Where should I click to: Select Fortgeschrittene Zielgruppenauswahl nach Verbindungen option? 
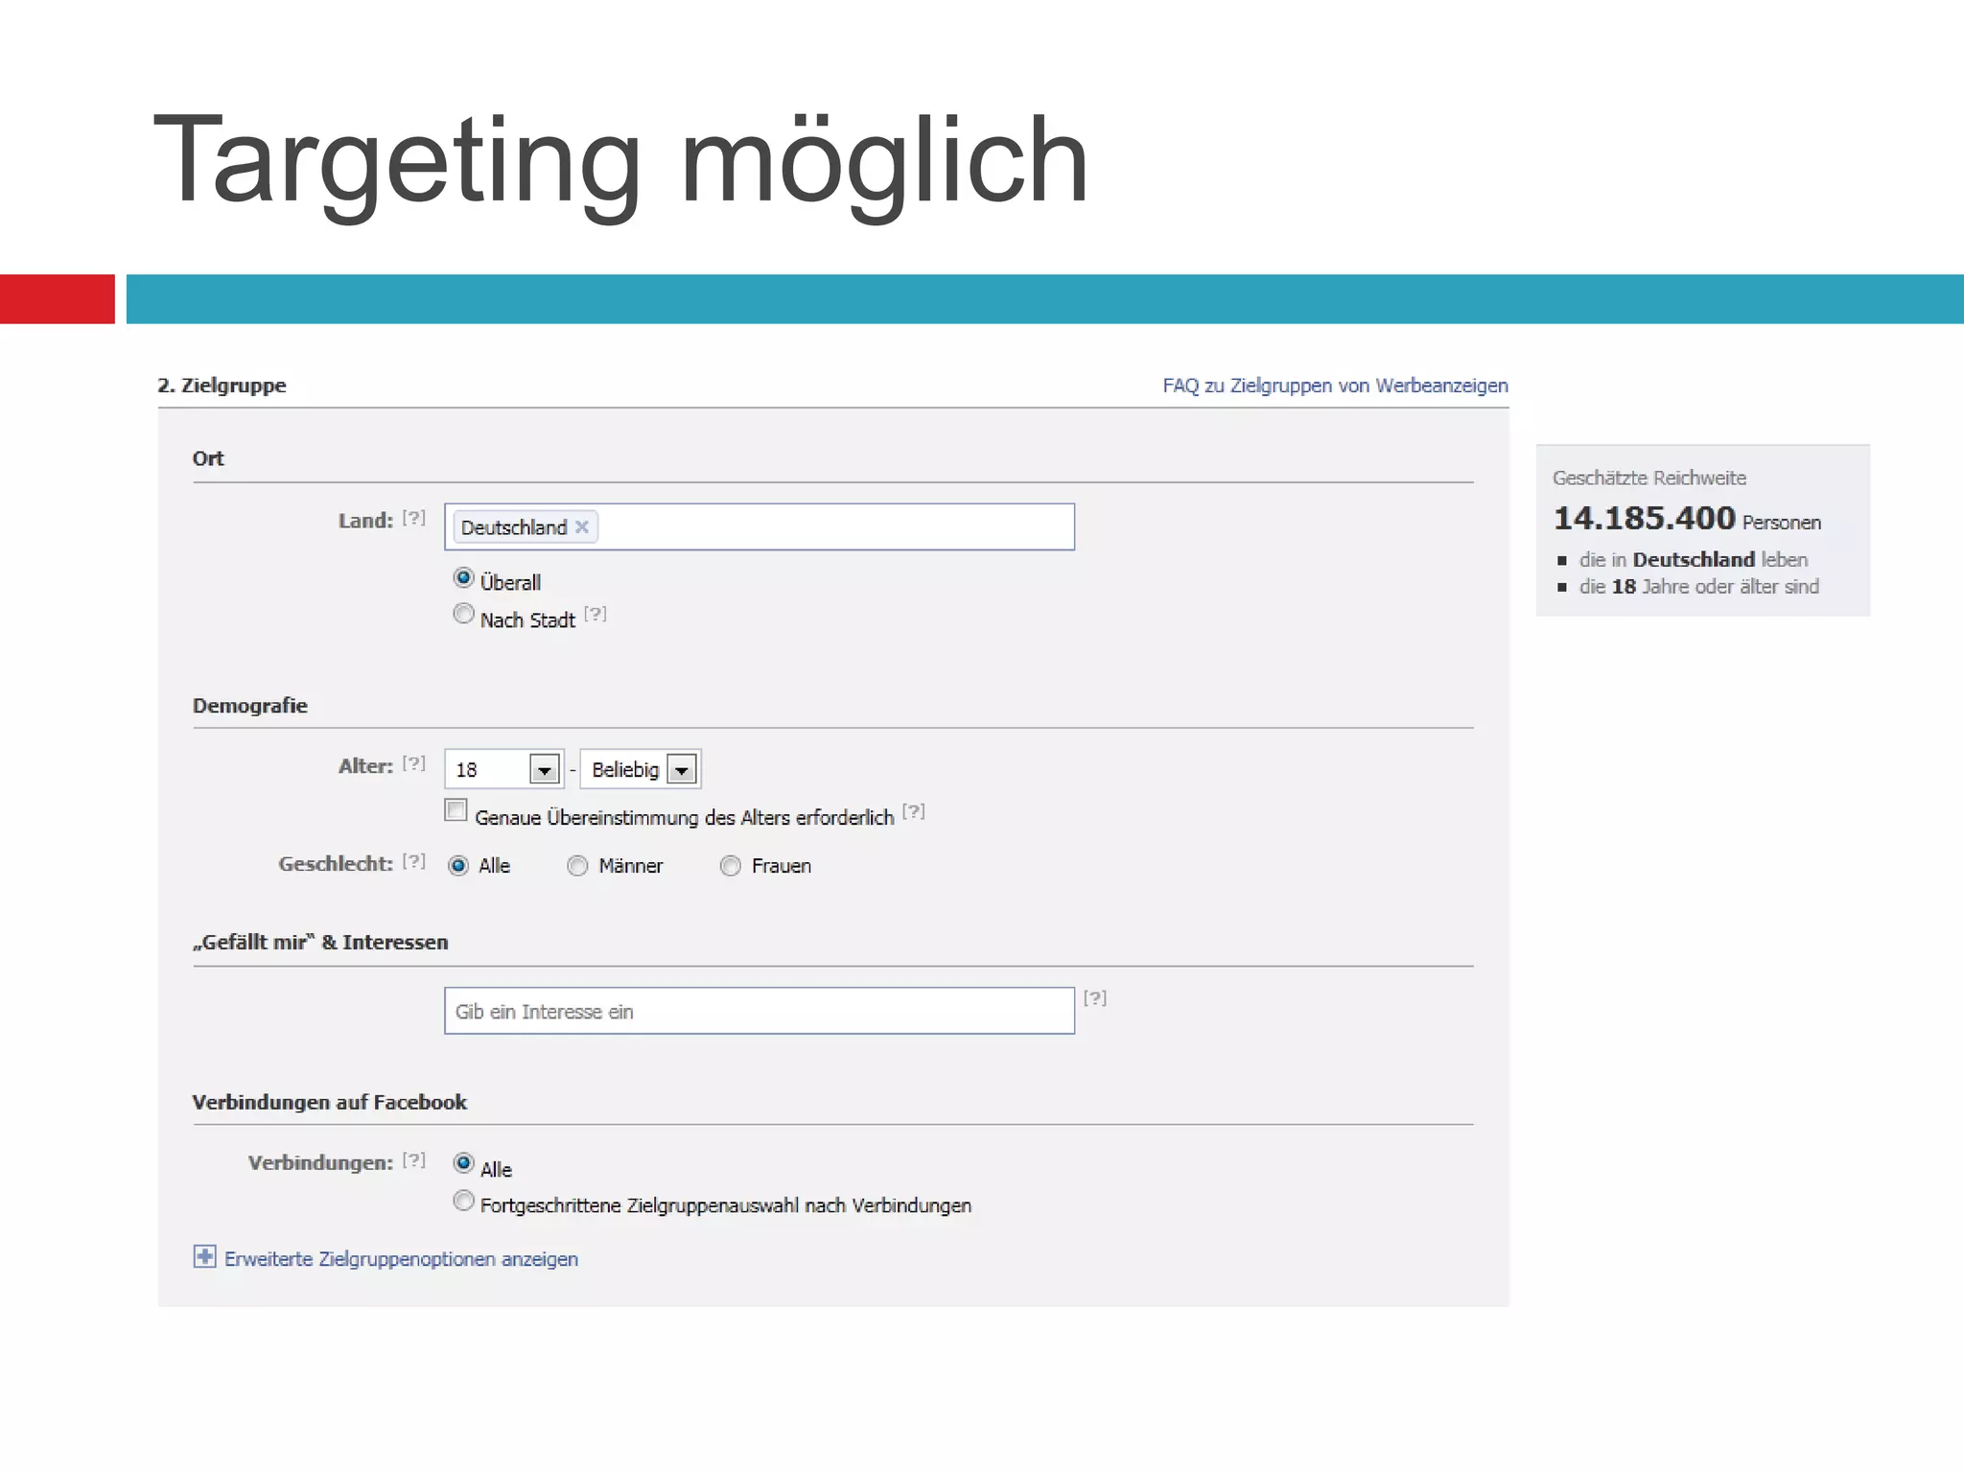coord(463,1201)
